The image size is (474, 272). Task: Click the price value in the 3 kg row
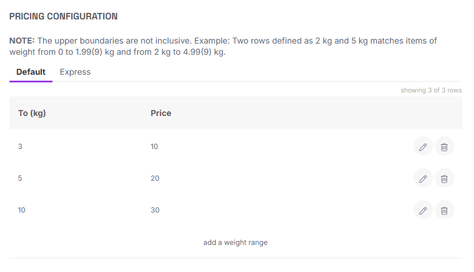[x=155, y=147]
